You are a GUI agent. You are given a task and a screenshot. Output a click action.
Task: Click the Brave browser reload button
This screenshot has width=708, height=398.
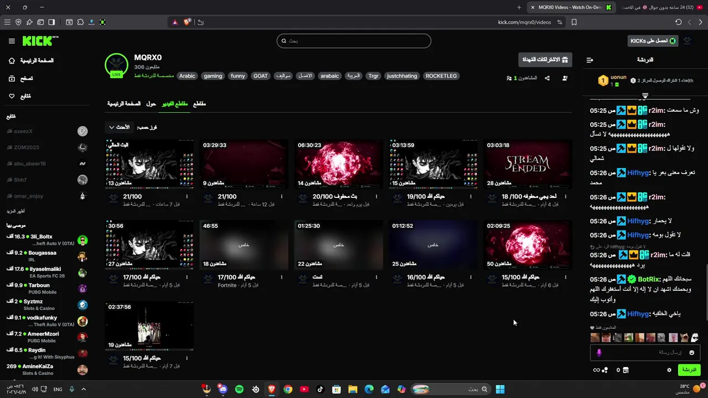679,22
